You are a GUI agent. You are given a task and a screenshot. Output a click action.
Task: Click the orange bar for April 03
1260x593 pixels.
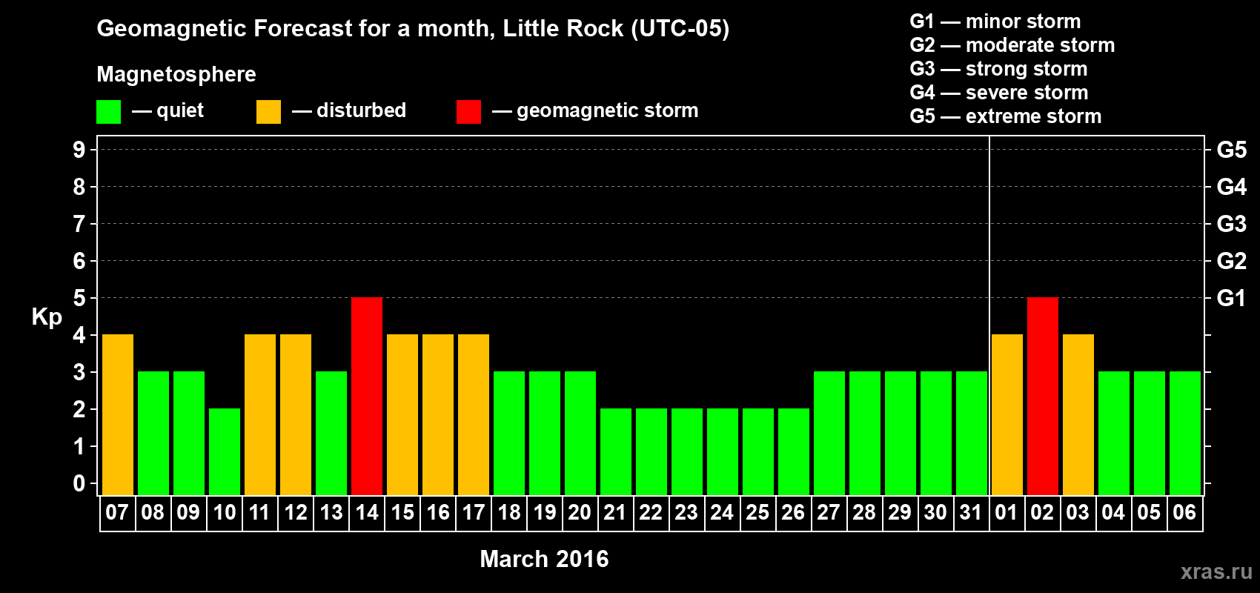tap(1078, 415)
